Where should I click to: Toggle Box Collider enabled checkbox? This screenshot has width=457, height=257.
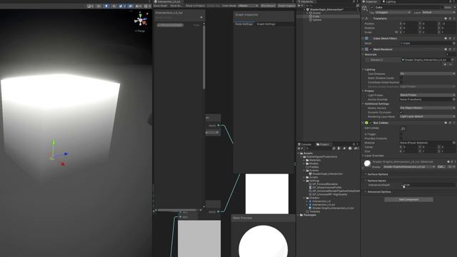point(371,123)
